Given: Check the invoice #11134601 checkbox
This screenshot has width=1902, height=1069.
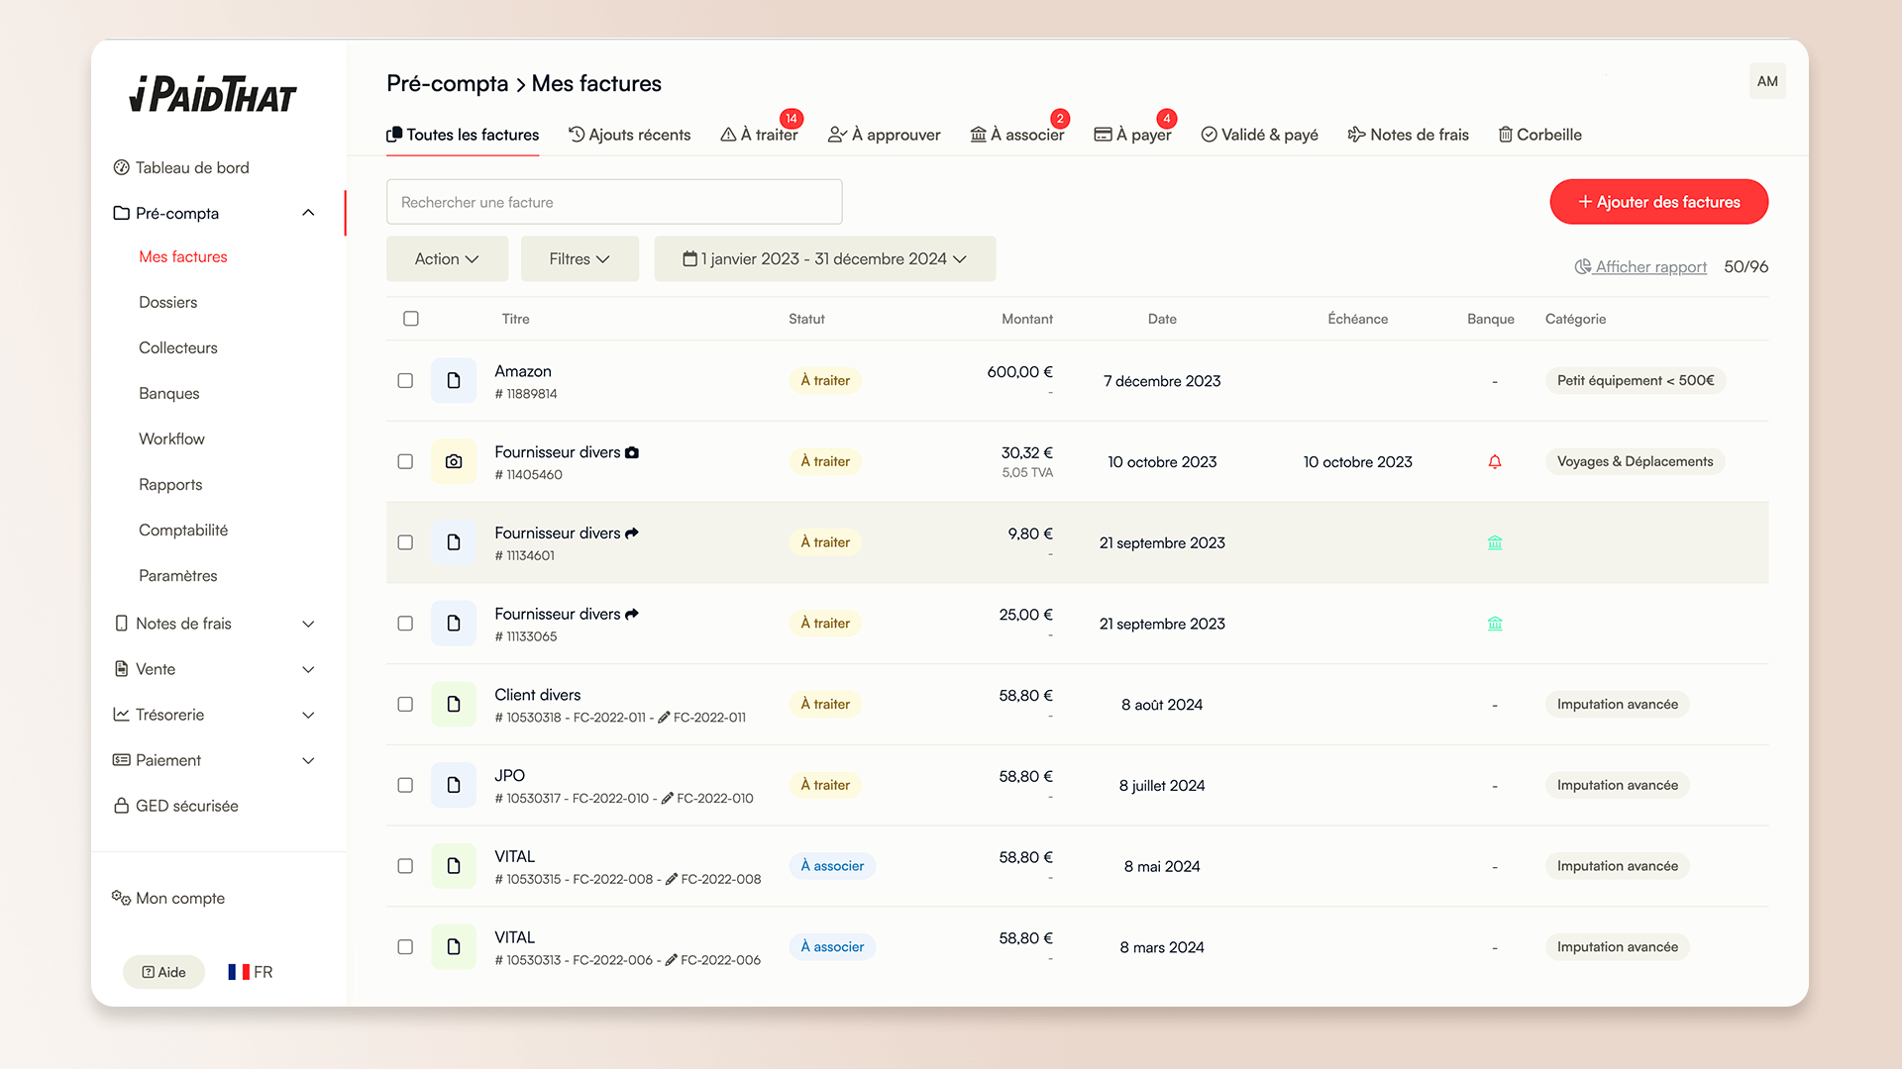Looking at the screenshot, I should pos(405,542).
